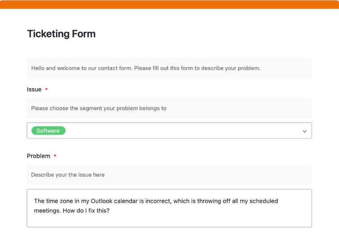The image size is (339, 233).
Task: Click the word 'meetings' in textarea
Action: point(47,210)
